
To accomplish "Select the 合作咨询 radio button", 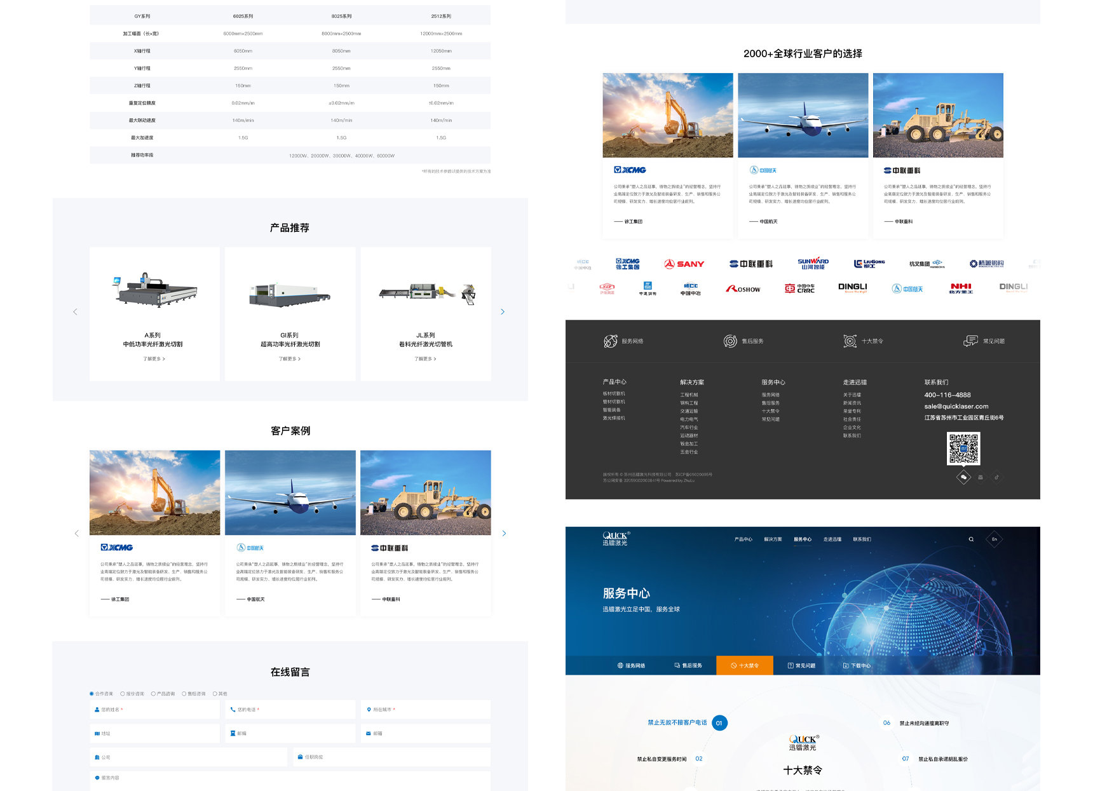I will (92, 694).
